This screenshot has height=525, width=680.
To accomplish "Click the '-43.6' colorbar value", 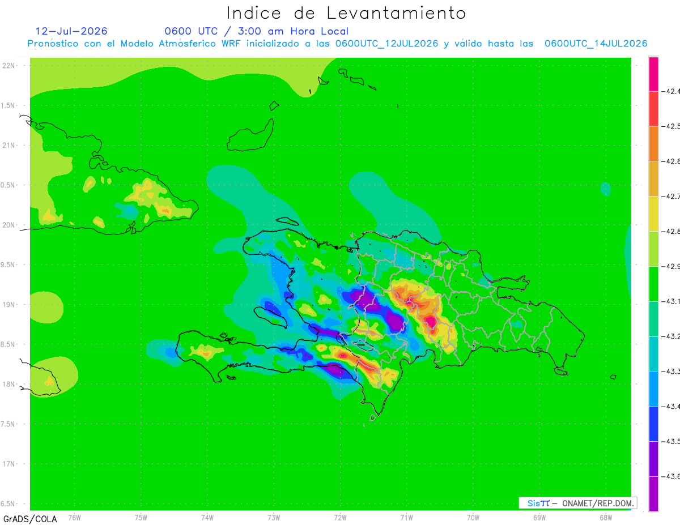I will coord(671,476).
